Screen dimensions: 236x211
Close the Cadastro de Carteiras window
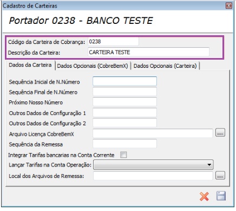click(229, 6)
